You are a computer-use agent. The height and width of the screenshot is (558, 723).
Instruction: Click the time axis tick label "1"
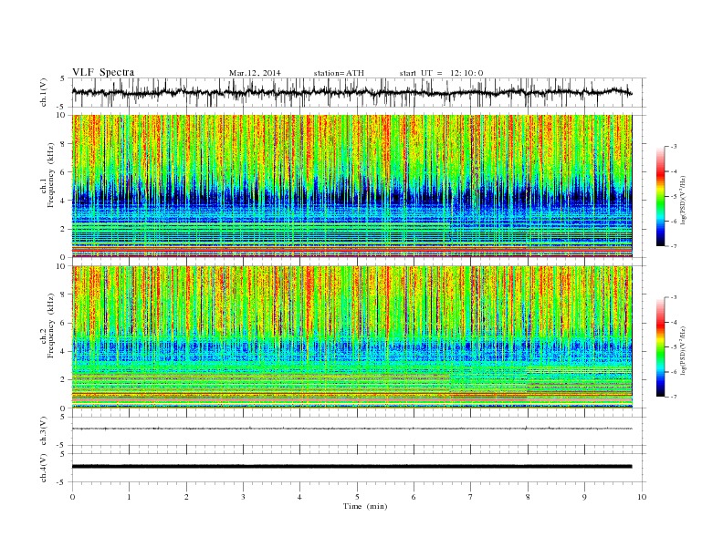(129, 497)
